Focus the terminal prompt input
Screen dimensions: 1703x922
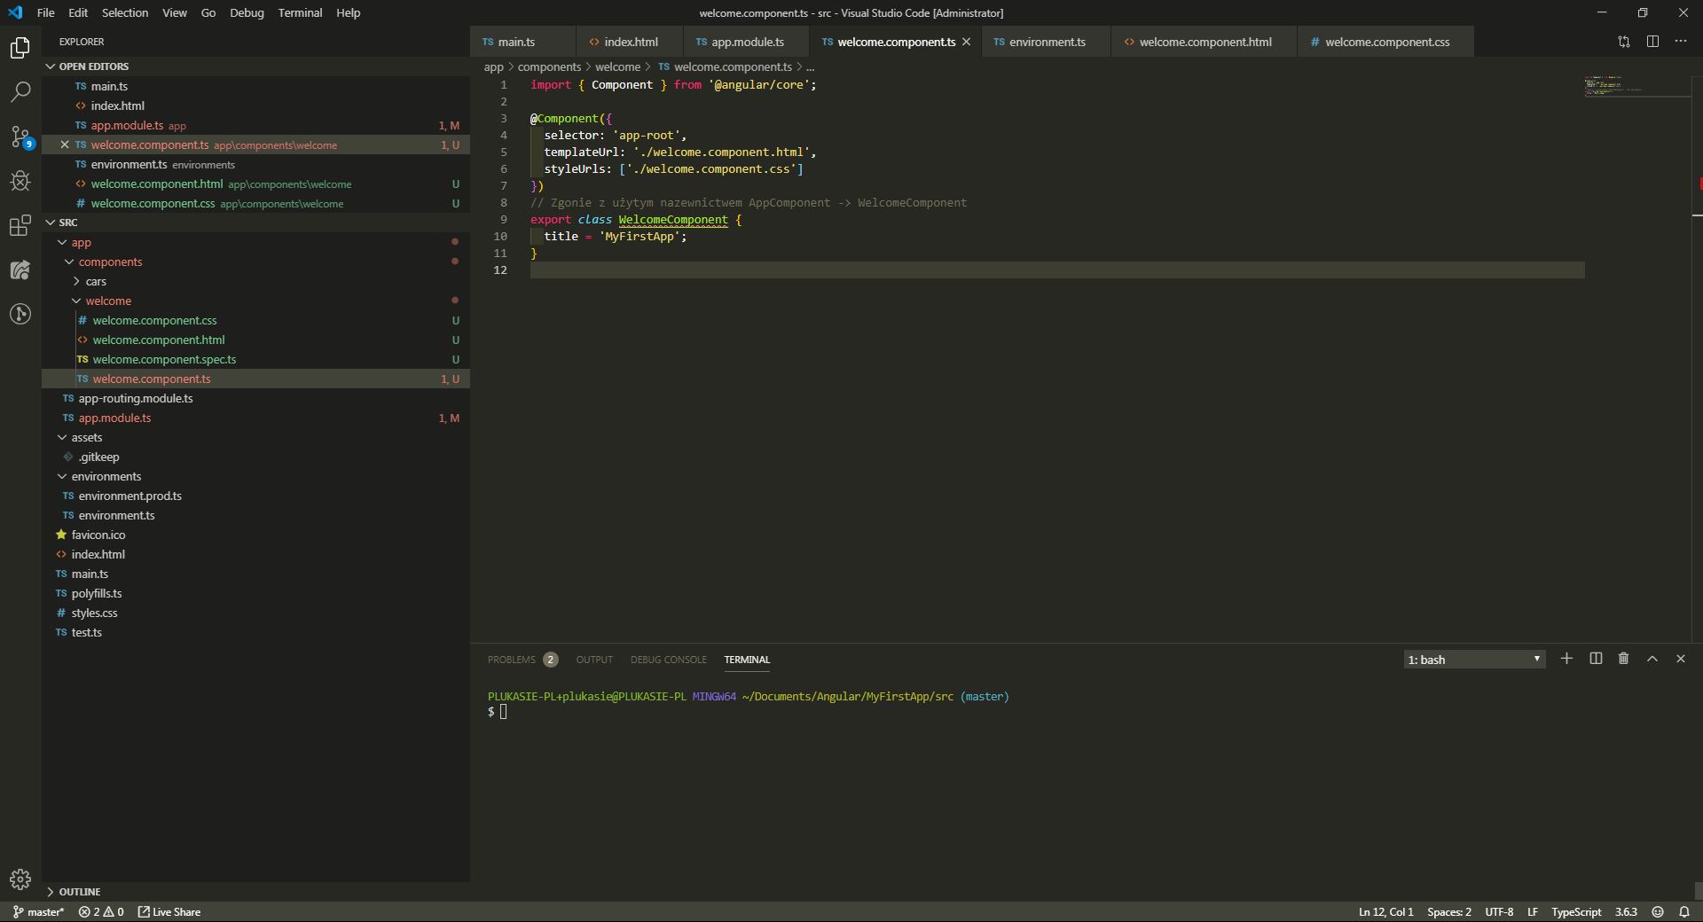[503, 712]
